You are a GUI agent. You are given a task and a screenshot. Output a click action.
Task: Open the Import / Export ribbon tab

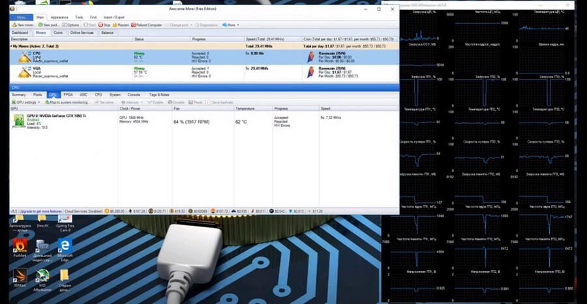tap(113, 17)
